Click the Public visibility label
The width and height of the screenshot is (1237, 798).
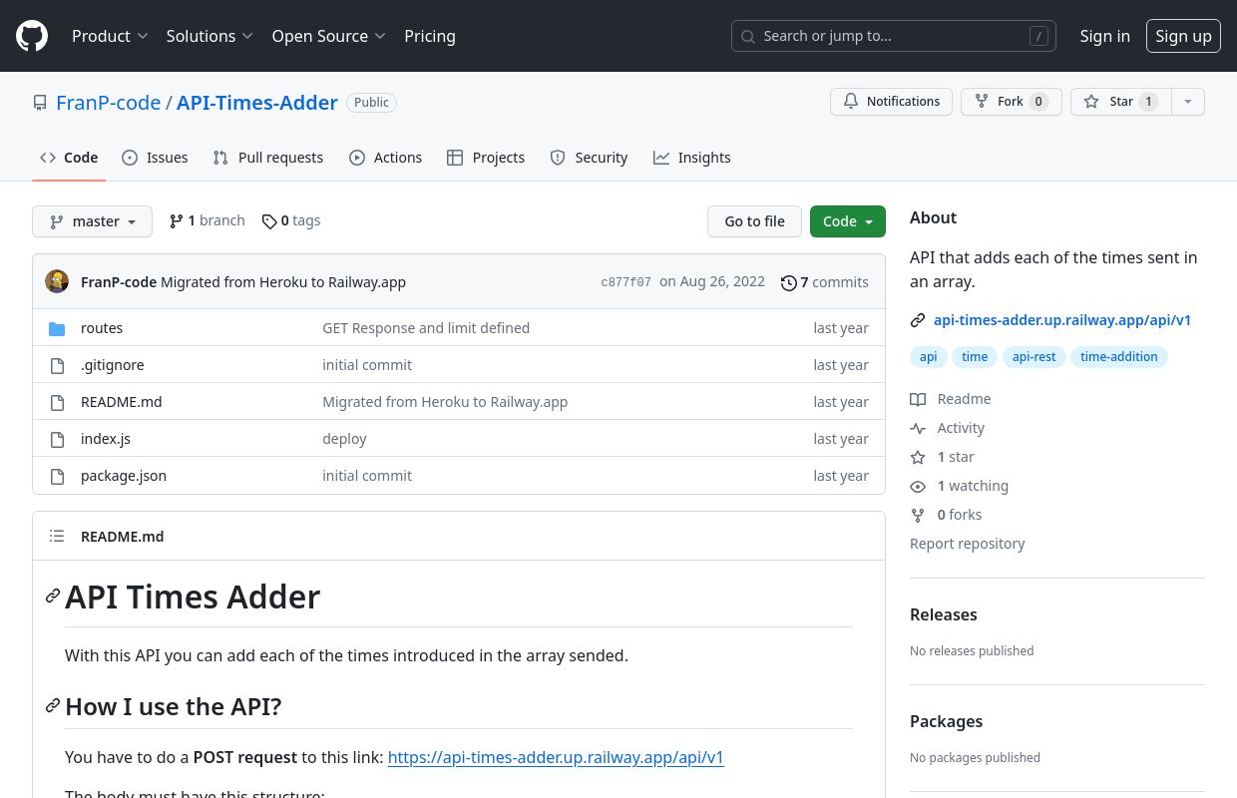pos(372,103)
